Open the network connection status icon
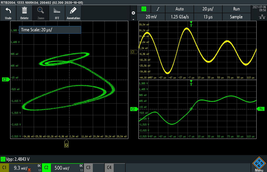Viewport: 267px width, 172px height. tap(262, 17)
